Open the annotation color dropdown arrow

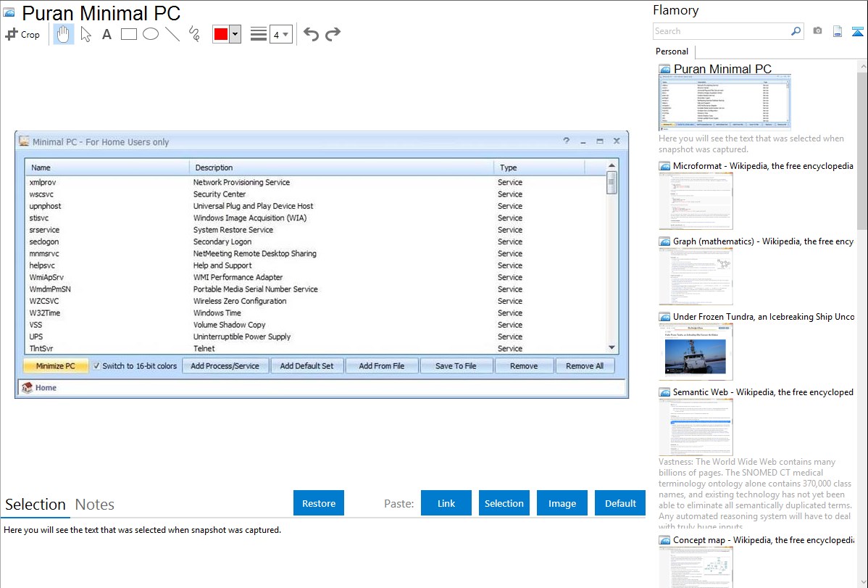(x=235, y=34)
